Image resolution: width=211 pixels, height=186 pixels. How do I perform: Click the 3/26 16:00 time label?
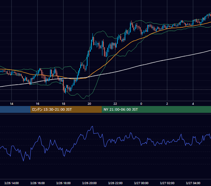click(x=38, y=183)
